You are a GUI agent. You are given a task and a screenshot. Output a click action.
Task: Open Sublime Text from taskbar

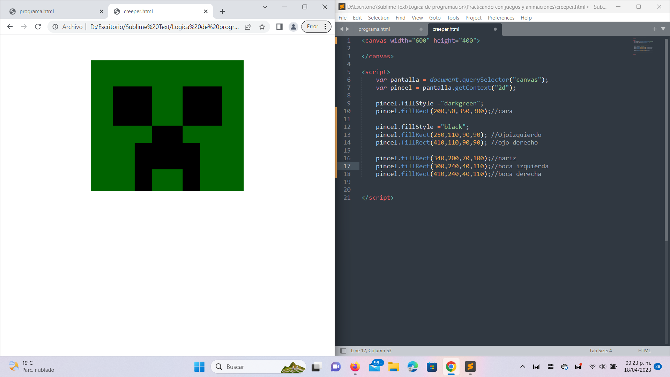(470, 367)
